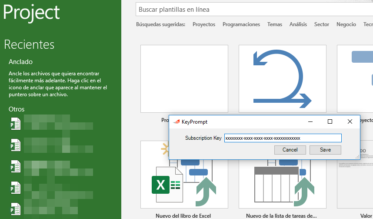Click Save in the KeyPrompt dialog
Image resolution: width=373 pixels, height=219 pixels.
325,150
